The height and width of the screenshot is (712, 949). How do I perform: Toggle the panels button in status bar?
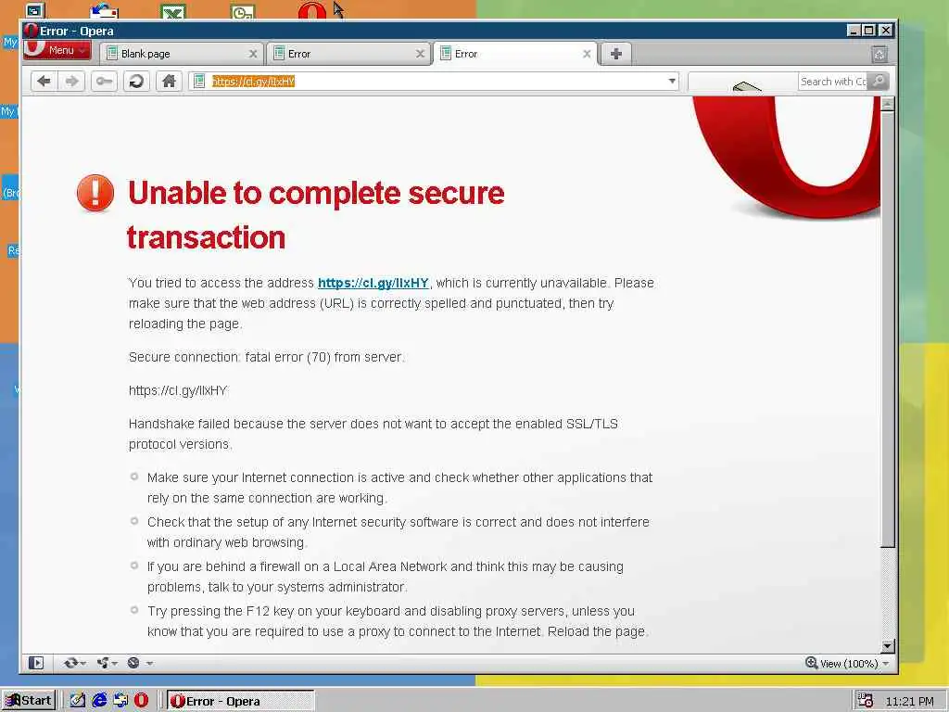point(36,663)
